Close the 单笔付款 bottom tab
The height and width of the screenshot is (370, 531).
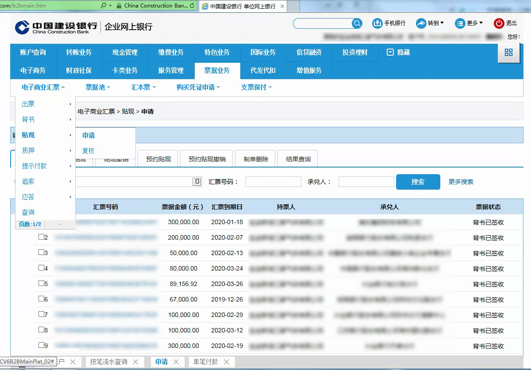[x=227, y=362]
